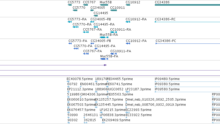Select the CG5773 gene feature

(x=70, y=5)
